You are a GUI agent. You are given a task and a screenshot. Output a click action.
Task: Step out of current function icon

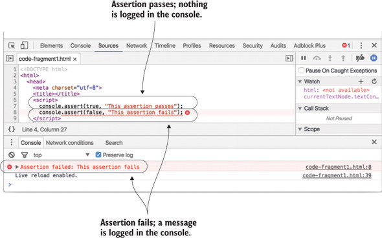[343, 58]
